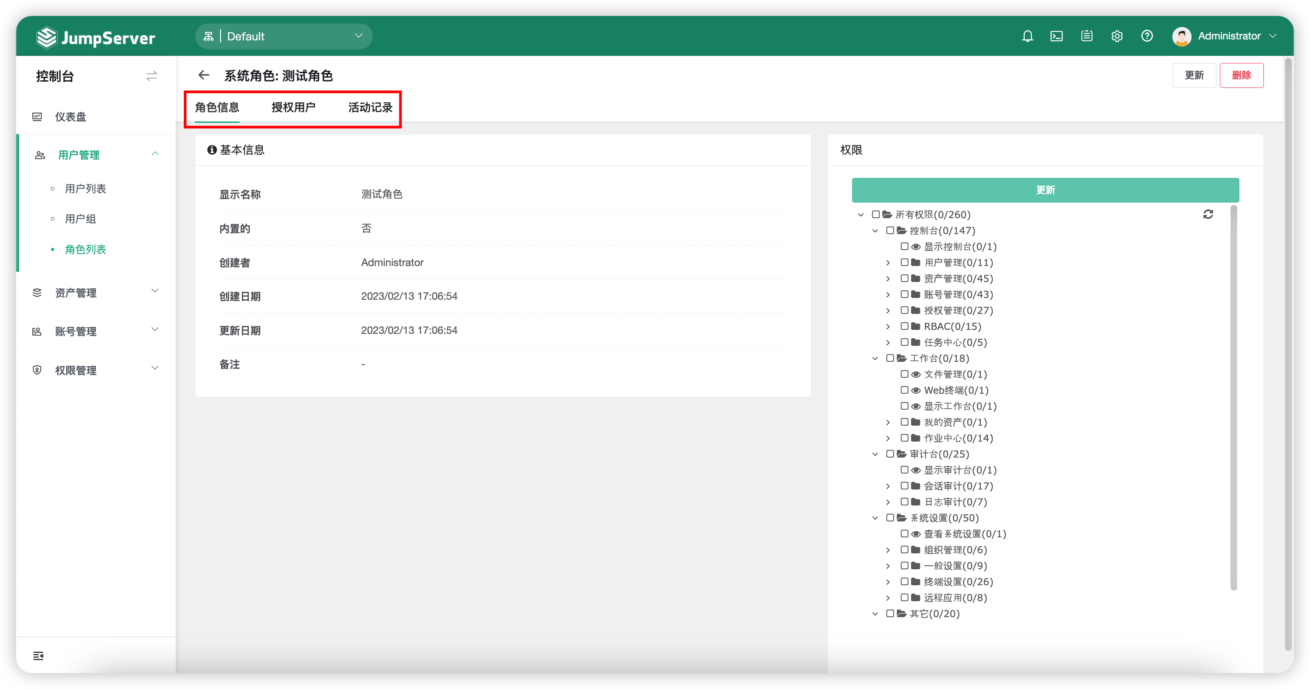The image size is (1310, 689).
Task: Switch to the 授权用户 tab
Action: click(293, 107)
